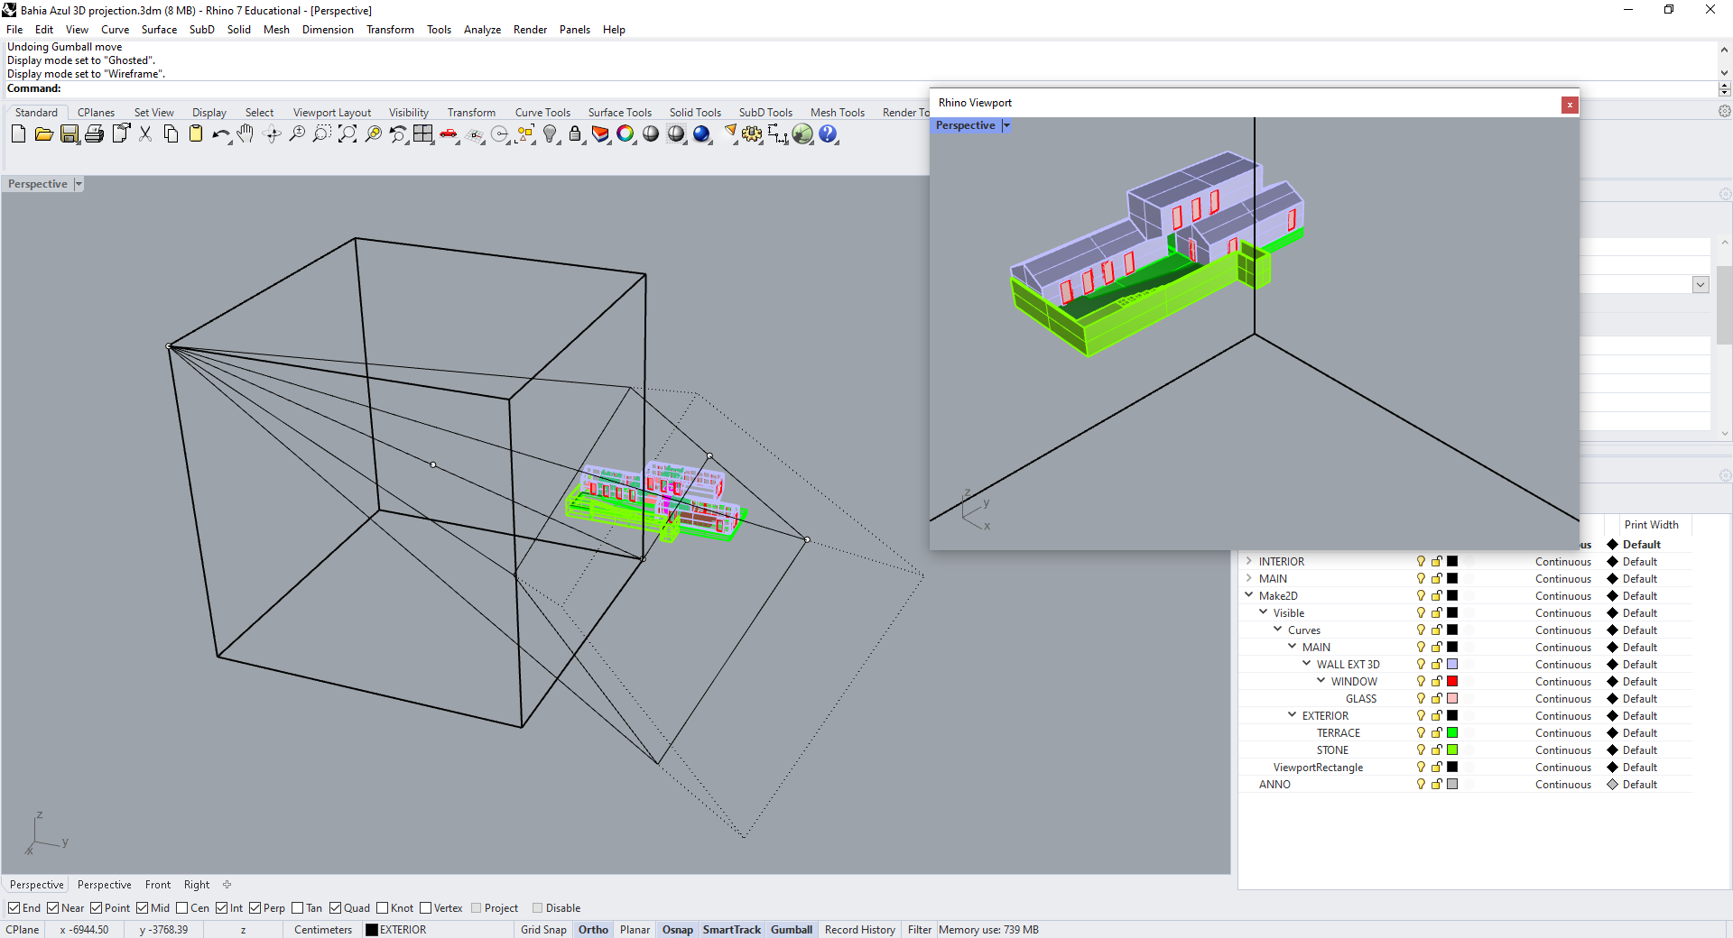Click the Gumball status bar button
Image resolution: width=1733 pixels, height=938 pixels.
[791, 930]
